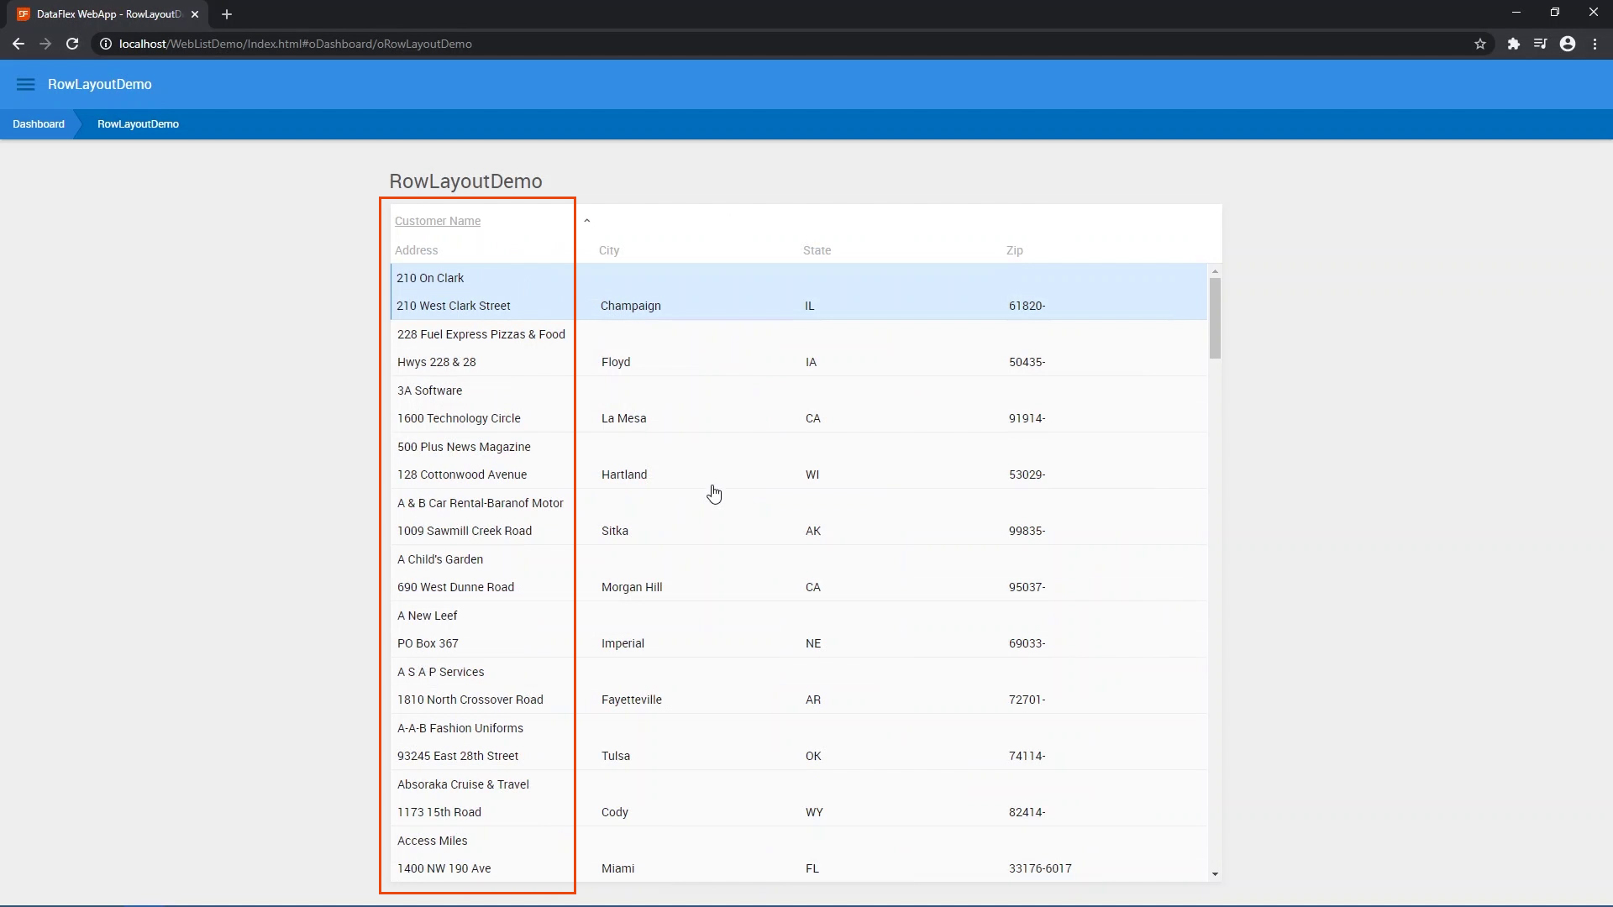Image resolution: width=1613 pixels, height=907 pixels.
Task: Sort by Customer Name column header
Action: 438,221
